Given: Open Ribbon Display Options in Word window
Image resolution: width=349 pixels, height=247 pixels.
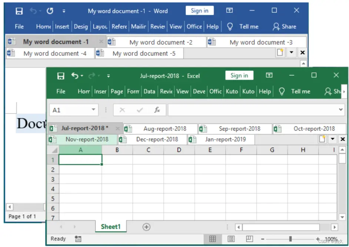Looking at the screenshot, I should (229, 10).
